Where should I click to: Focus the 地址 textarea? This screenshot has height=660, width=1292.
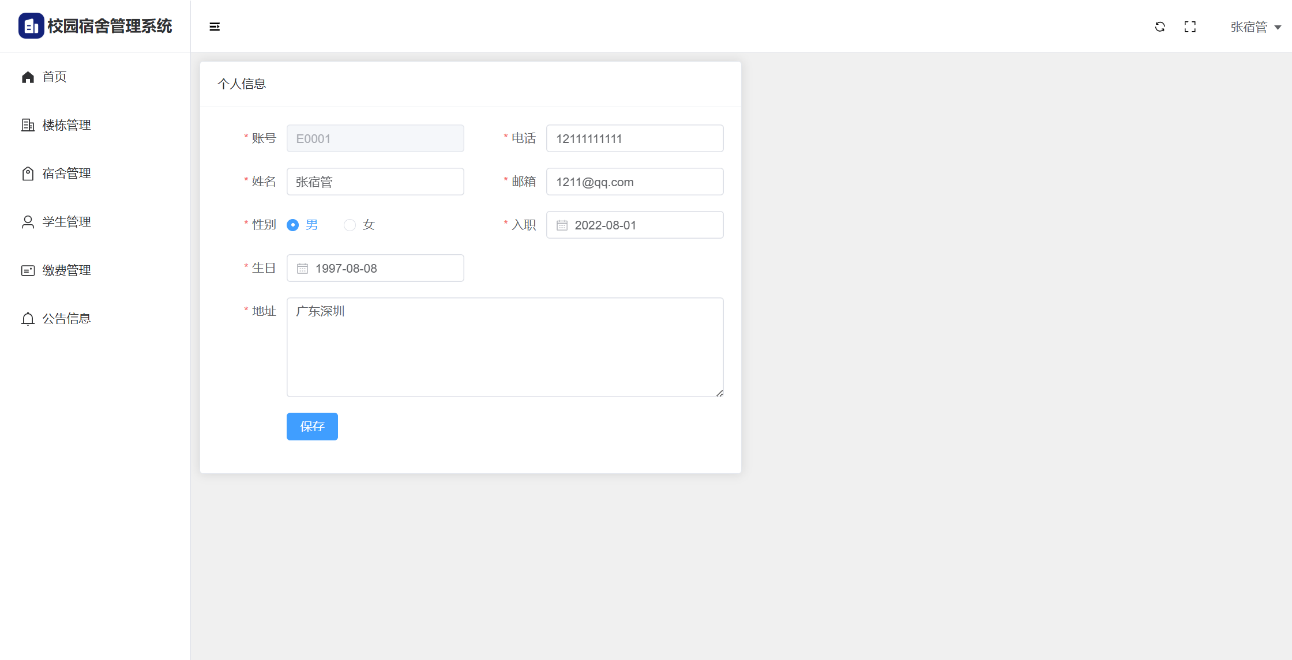tap(505, 347)
